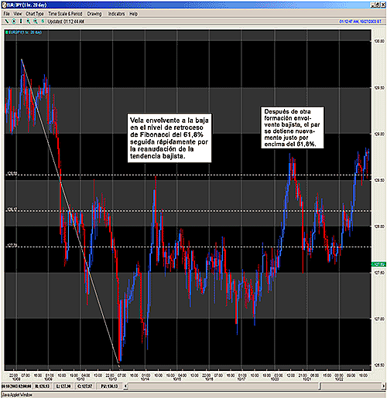Click the left scroll arrow of chart scrollbar
Screen dimensions: 387x398
coord(125,386)
